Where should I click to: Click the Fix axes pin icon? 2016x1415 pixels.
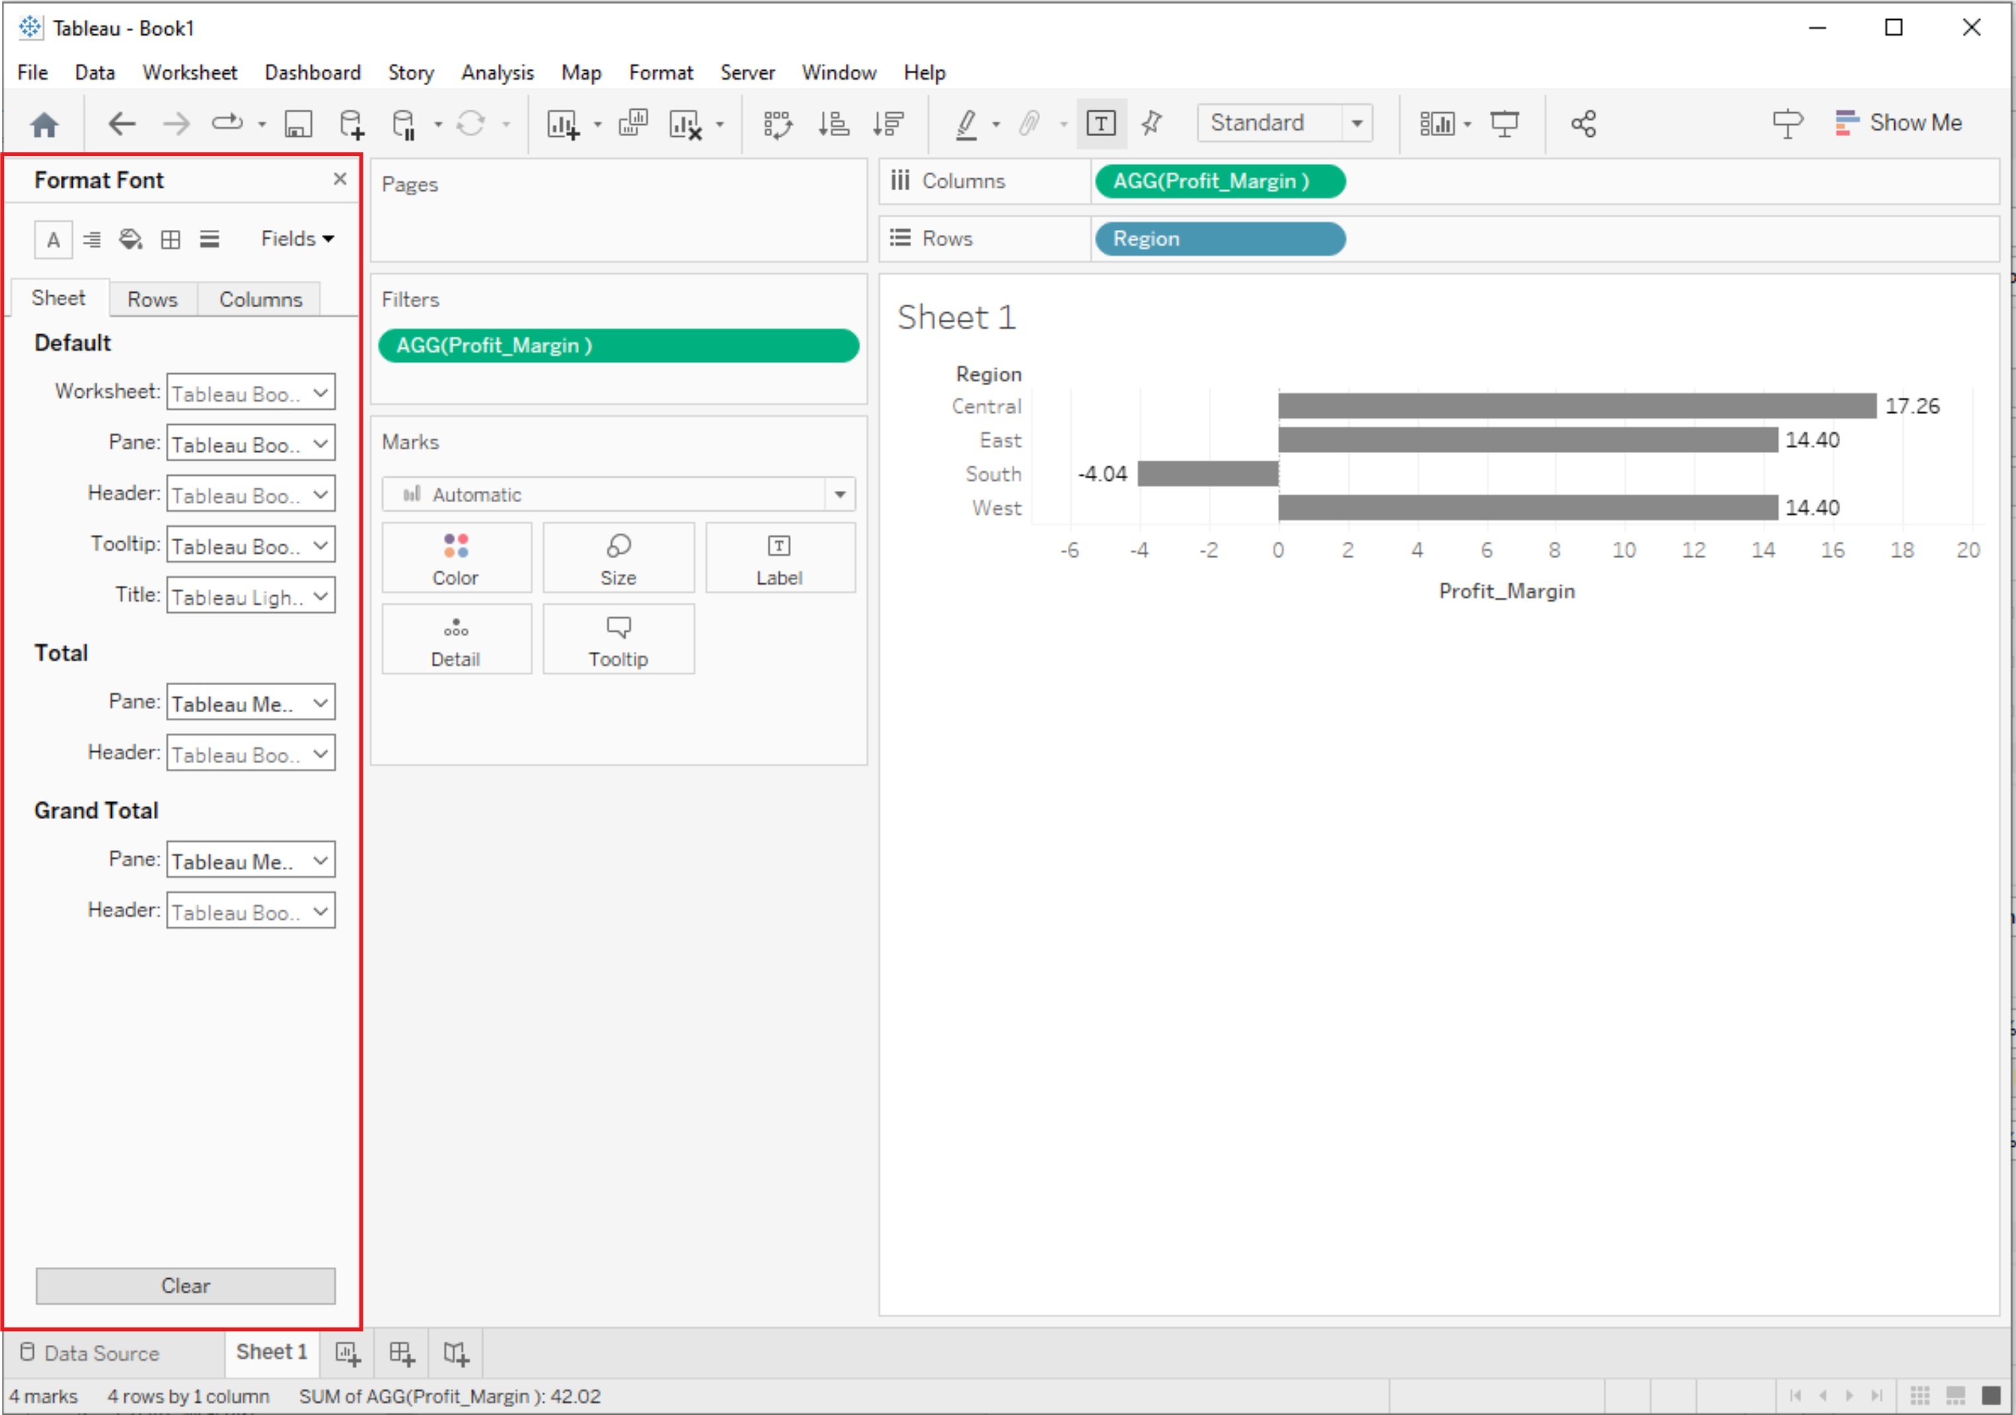click(x=1151, y=124)
